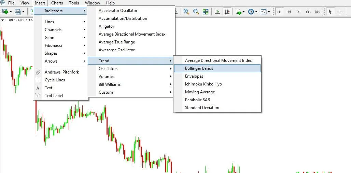Screen dimensions: 351x173
Task: Open the New Chart dropdown arrow
Action: coord(11,12)
